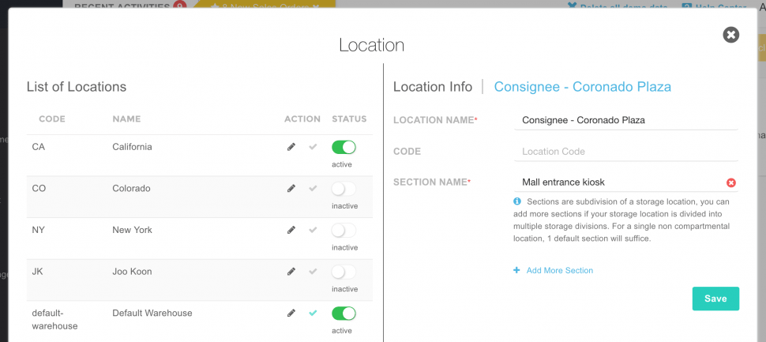Edit the Joo Koon location pencil icon
Viewport: 766px width, 342px height.
click(291, 271)
